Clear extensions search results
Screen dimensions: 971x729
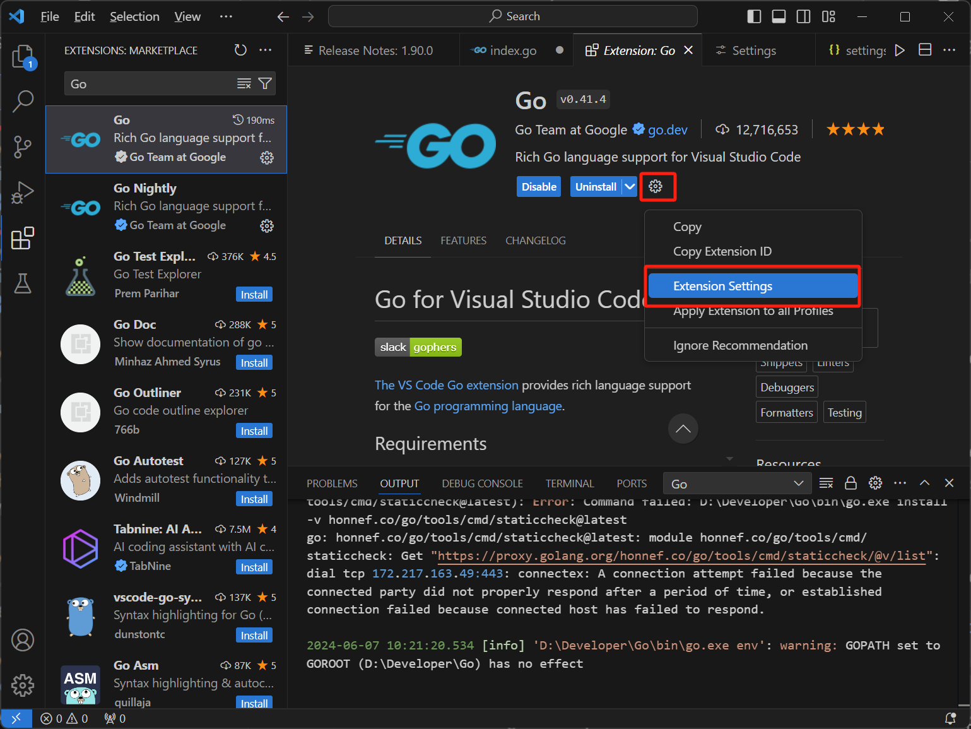tap(244, 83)
